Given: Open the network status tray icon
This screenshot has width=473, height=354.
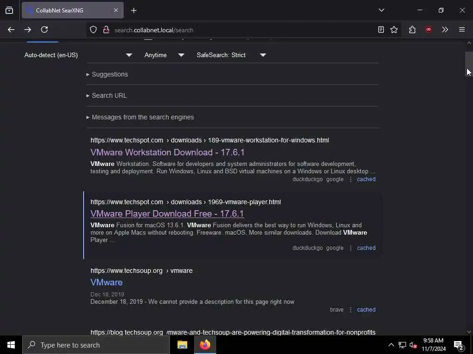Looking at the screenshot, I should pyautogui.click(x=402, y=345).
